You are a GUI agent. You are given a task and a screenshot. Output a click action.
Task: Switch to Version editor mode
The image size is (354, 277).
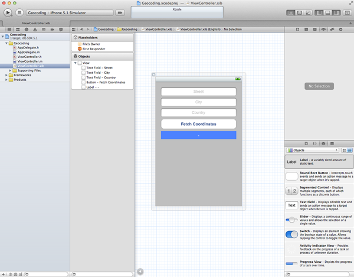(x=308, y=13)
